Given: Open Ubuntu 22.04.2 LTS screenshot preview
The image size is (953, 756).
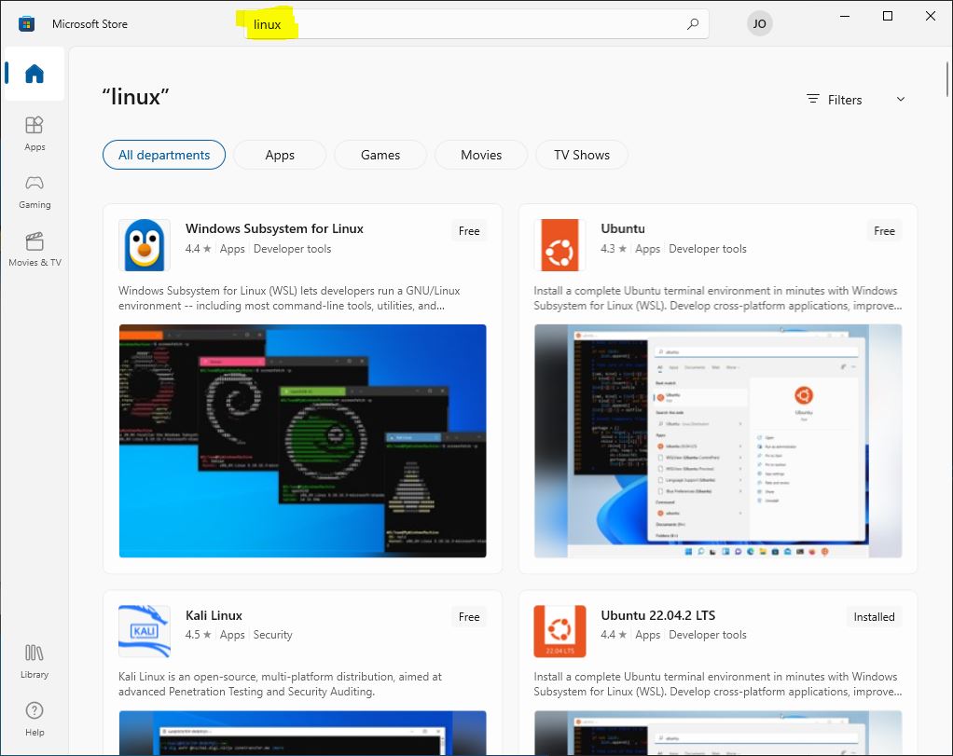Looking at the screenshot, I should (x=718, y=733).
